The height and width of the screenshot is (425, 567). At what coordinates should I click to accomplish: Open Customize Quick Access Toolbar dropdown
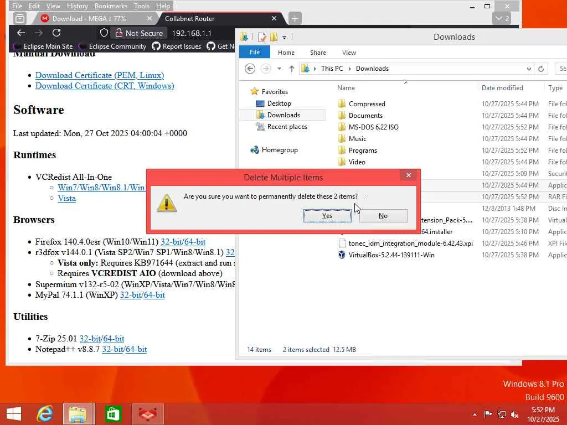click(x=284, y=37)
